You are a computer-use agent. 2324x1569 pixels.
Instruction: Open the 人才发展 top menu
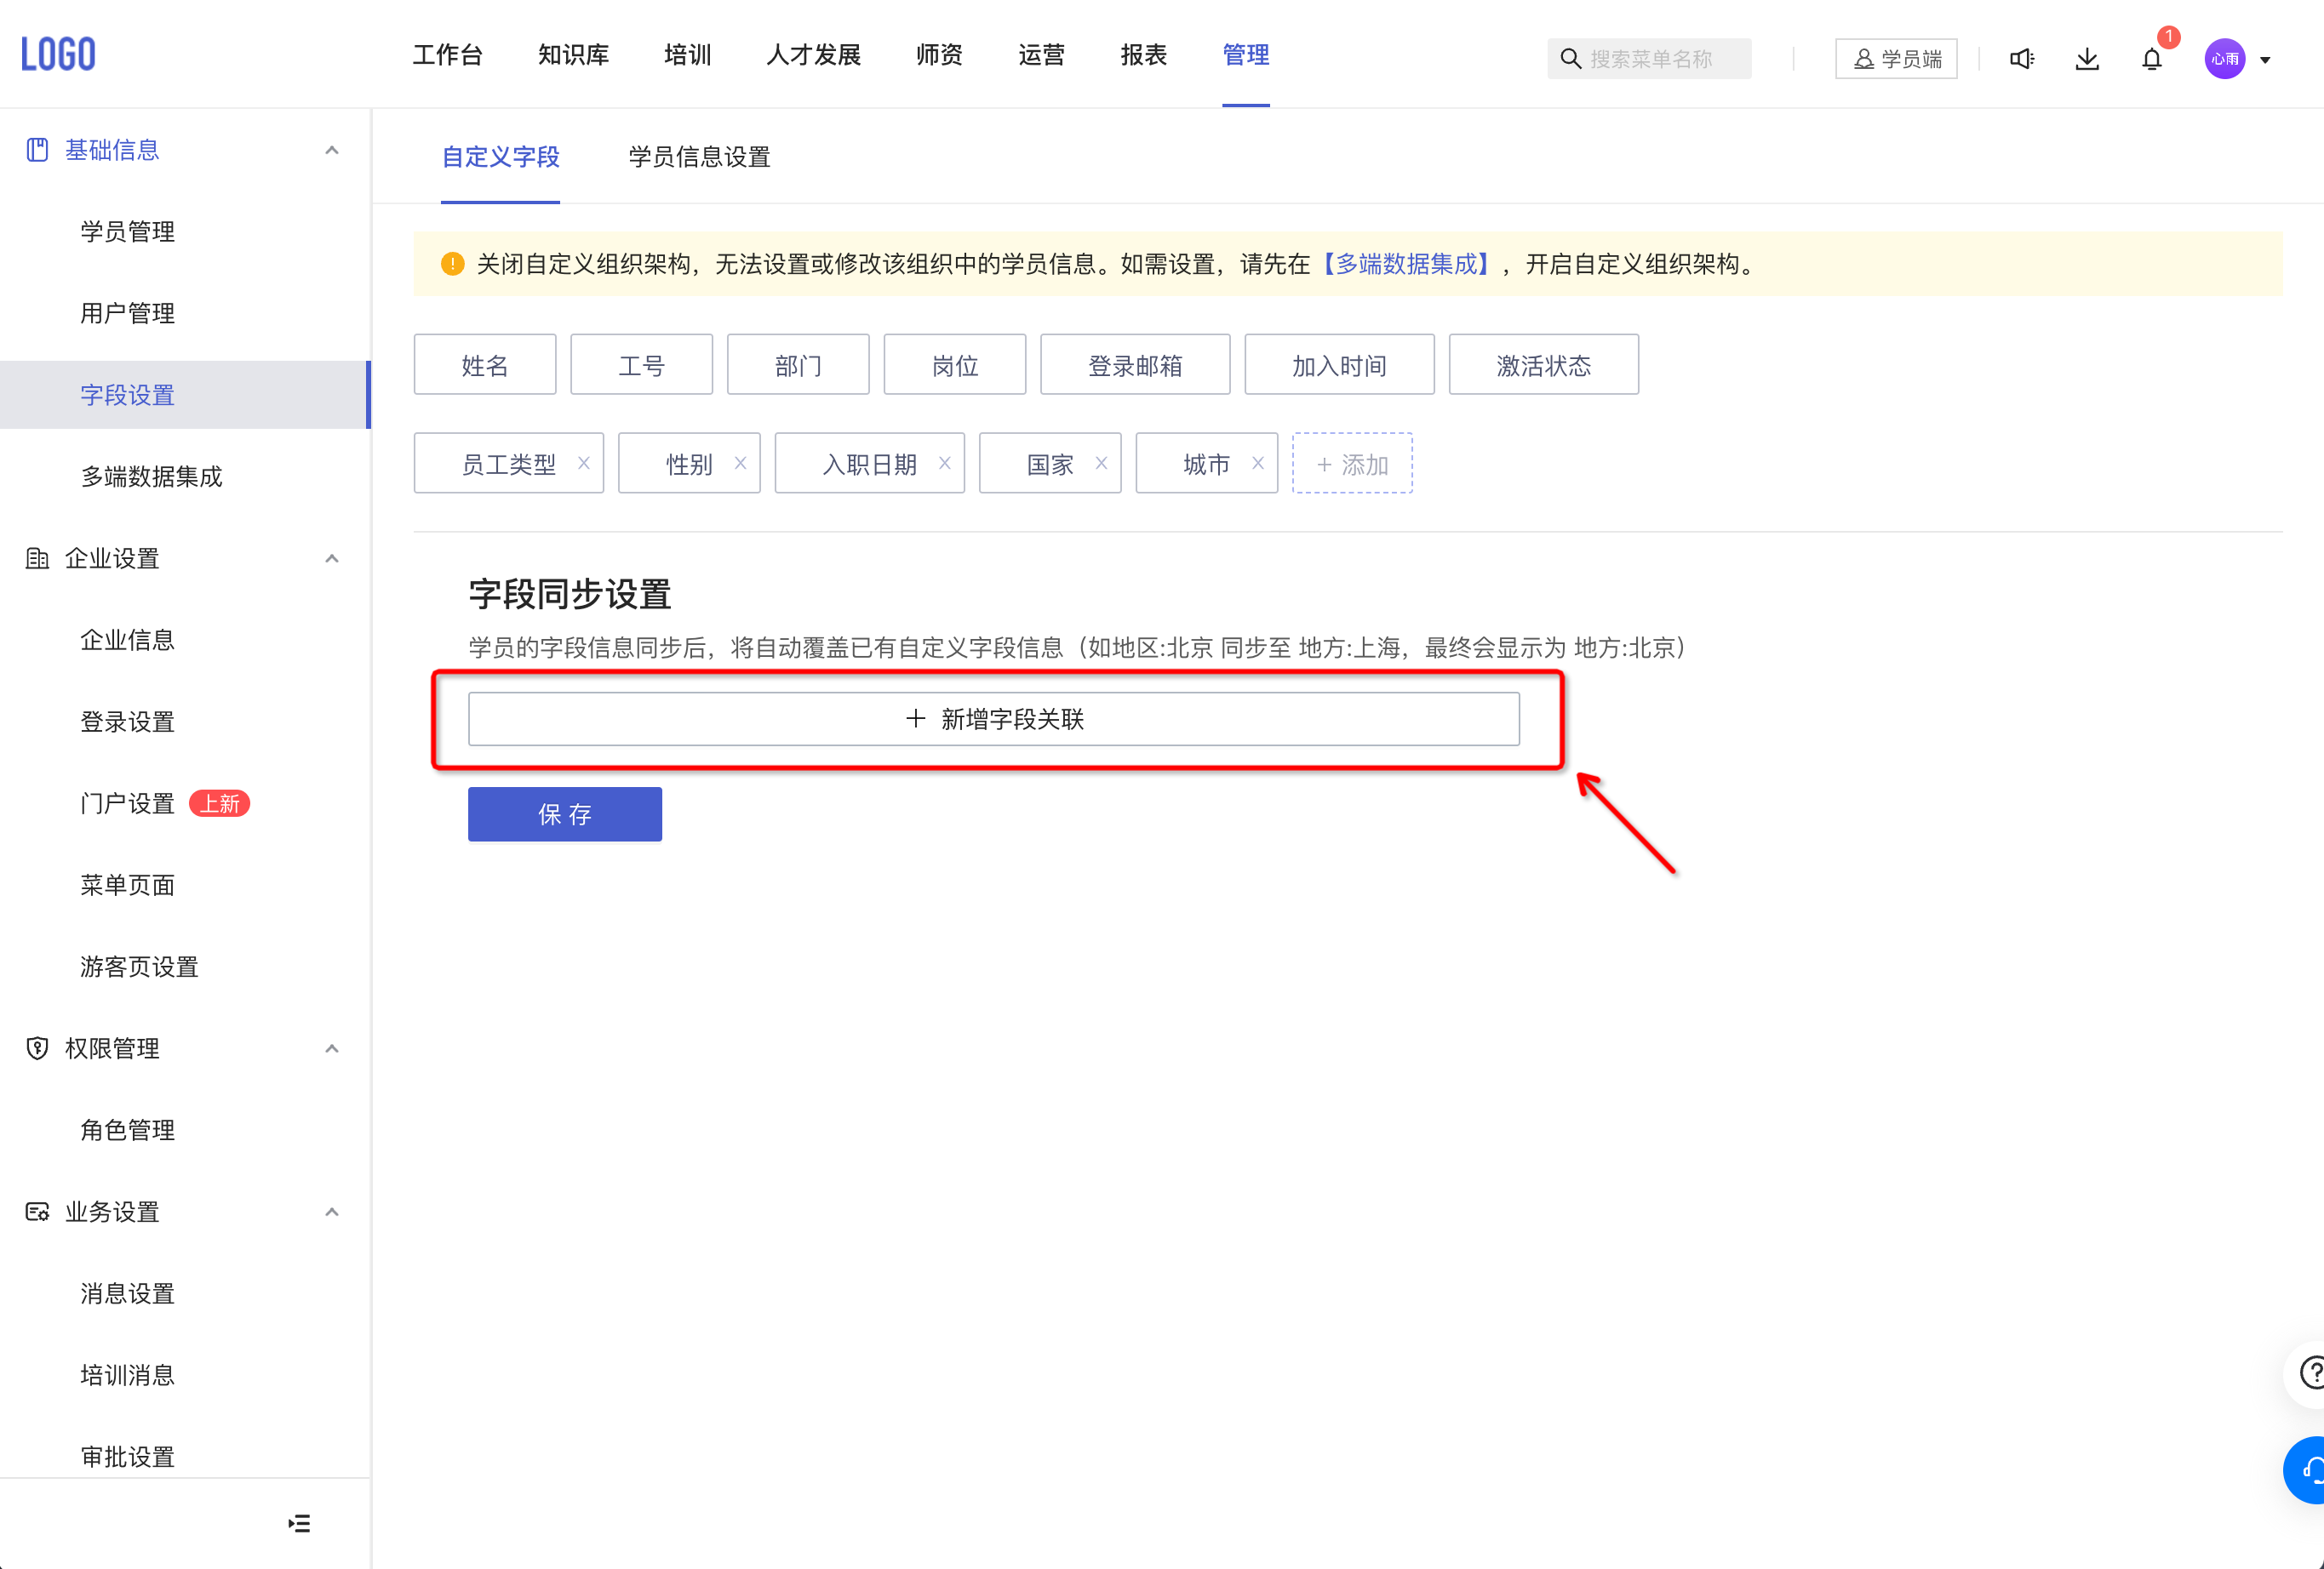tap(814, 55)
